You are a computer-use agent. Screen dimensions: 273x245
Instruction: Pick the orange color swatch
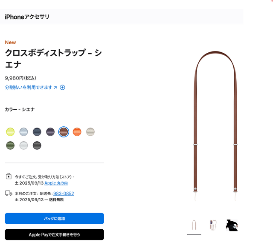tap(77, 132)
